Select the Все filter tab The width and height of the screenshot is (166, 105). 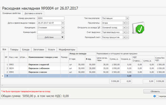[4, 50]
